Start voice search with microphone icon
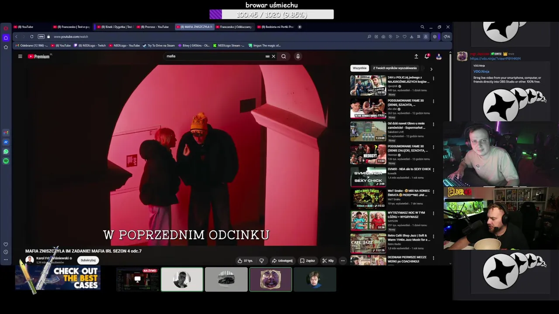The width and height of the screenshot is (559, 314). click(298, 56)
